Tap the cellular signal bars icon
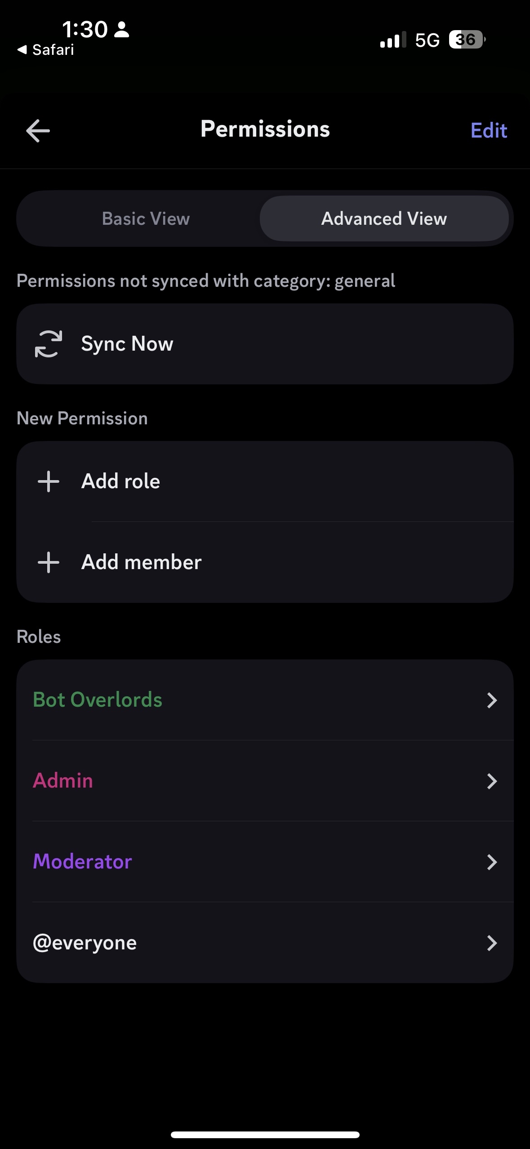The width and height of the screenshot is (530, 1149). click(x=393, y=40)
